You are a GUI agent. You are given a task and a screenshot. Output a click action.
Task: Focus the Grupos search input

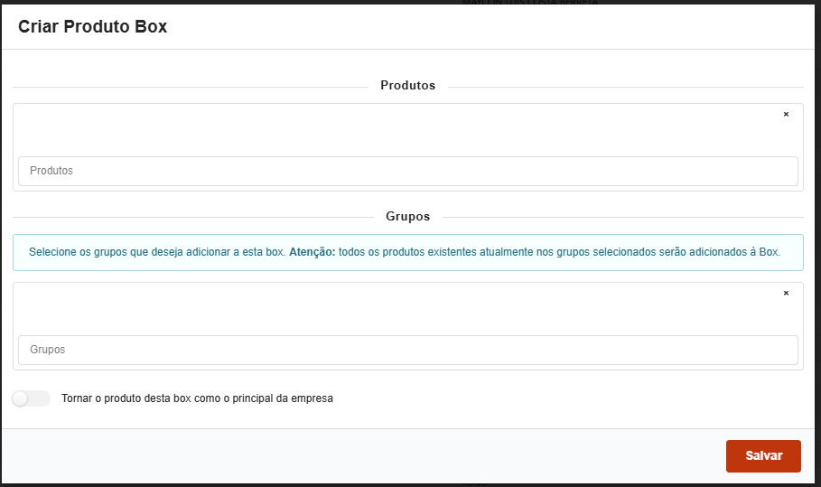coord(407,350)
